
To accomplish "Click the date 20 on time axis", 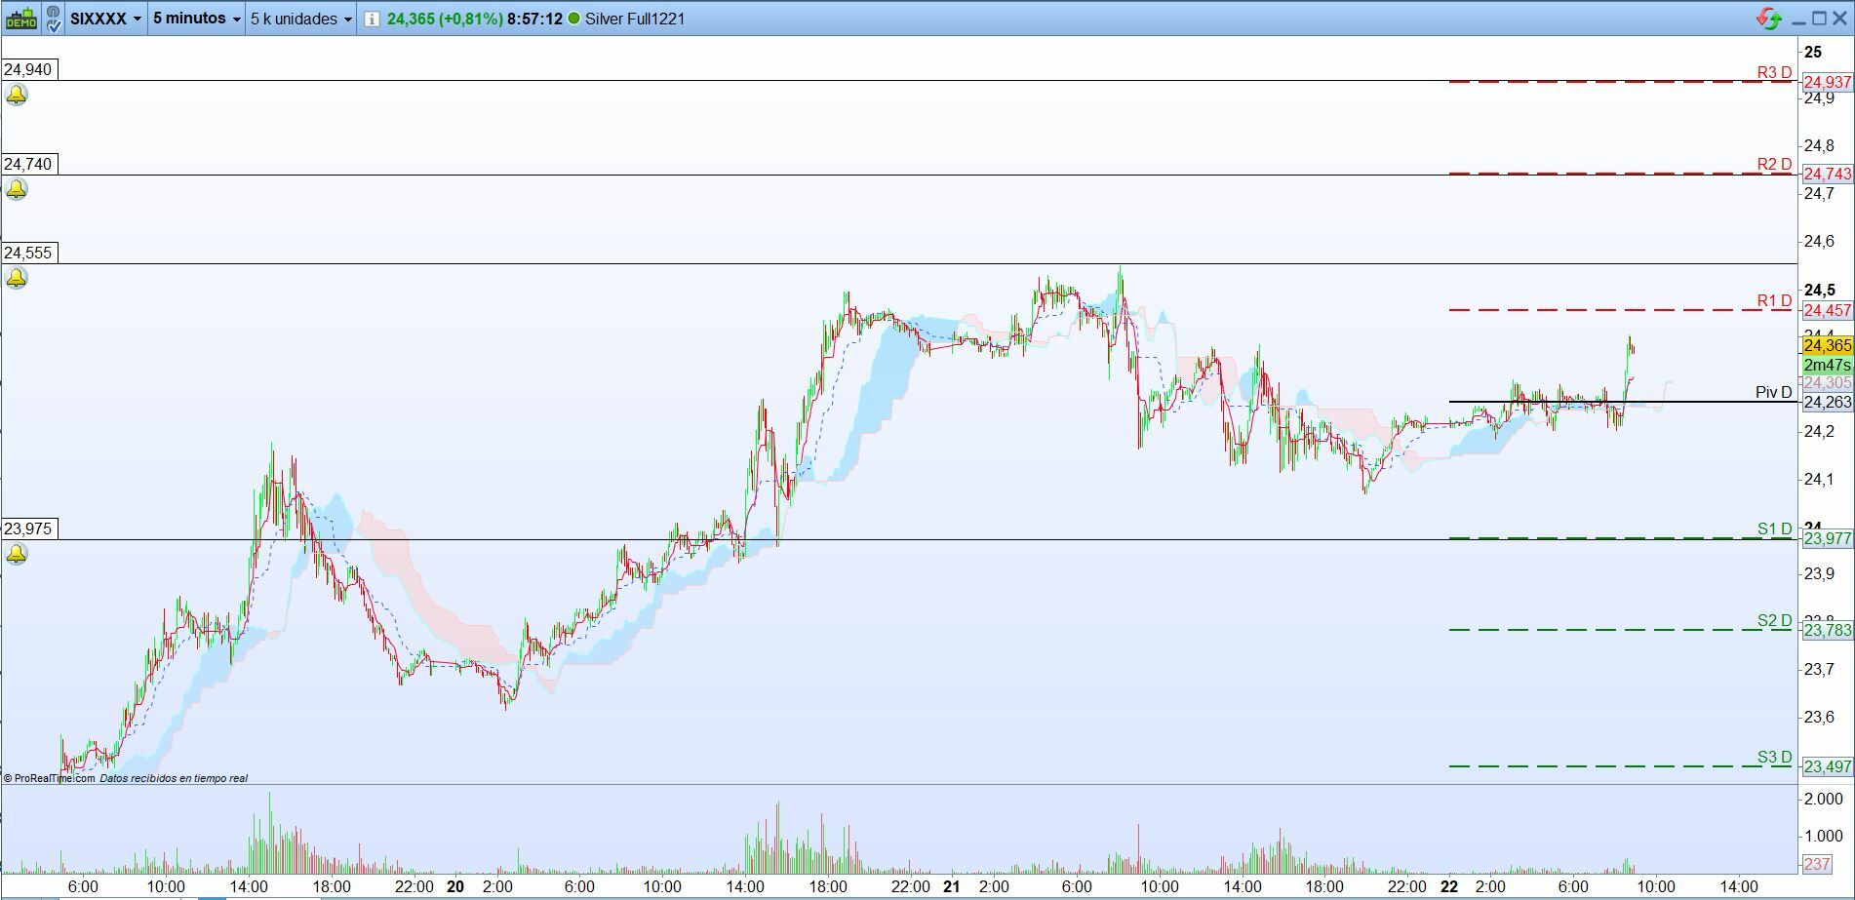I will (454, 886).
